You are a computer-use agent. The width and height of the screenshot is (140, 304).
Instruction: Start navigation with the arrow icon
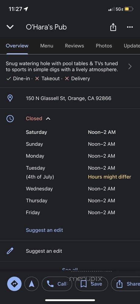tap(32, 284)
